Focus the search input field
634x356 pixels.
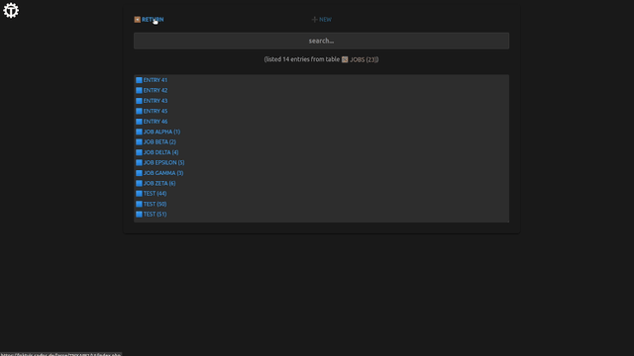click(321, 41)
